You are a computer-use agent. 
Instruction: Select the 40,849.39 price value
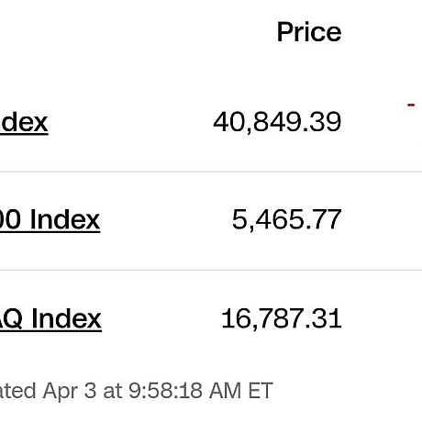click(x=277, y=122)
